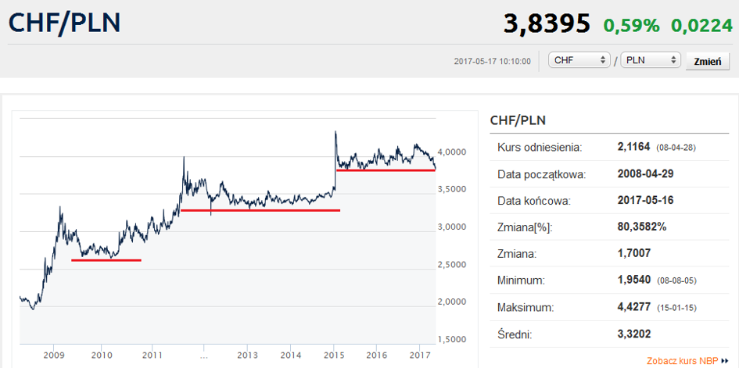
Task: Follow the Zobacz kurs NBP link
Action: [x=682, y=361]
